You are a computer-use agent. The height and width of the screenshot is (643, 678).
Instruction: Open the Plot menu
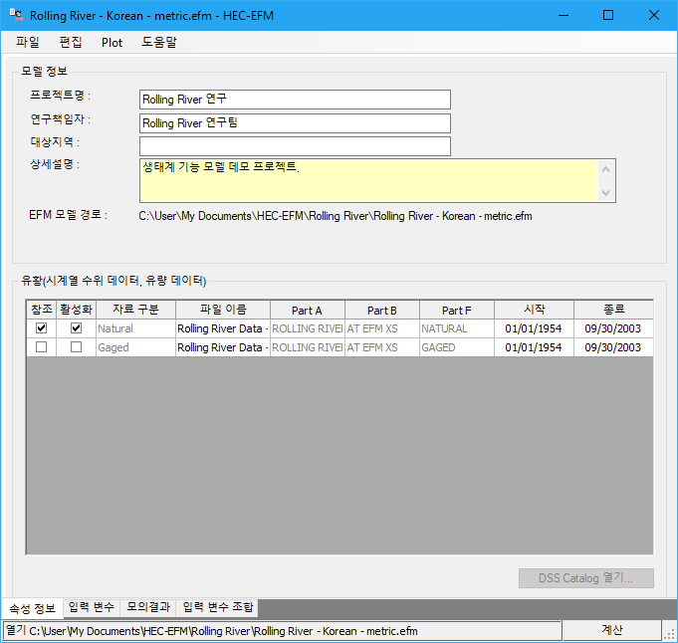(x=112, y=43)
